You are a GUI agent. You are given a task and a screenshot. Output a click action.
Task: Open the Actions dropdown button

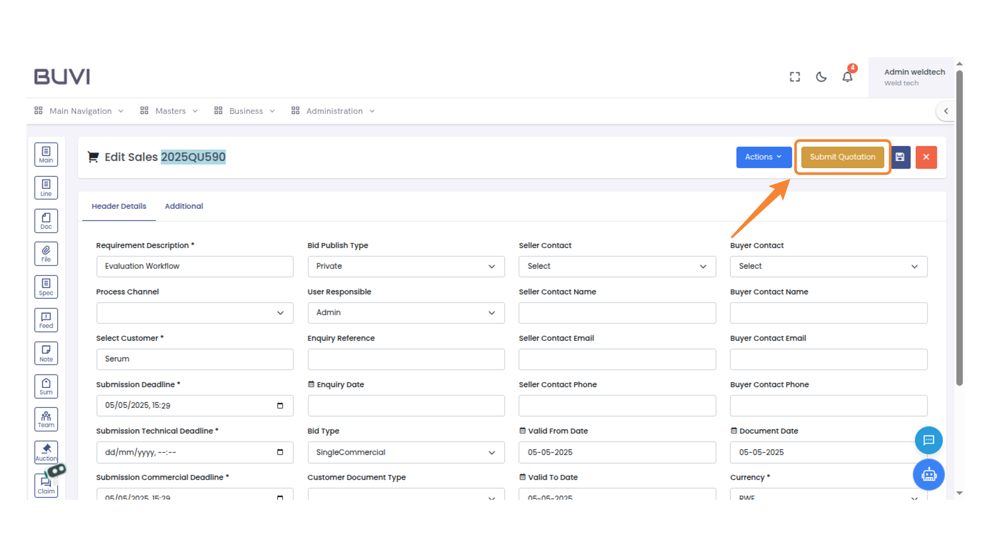763,157
